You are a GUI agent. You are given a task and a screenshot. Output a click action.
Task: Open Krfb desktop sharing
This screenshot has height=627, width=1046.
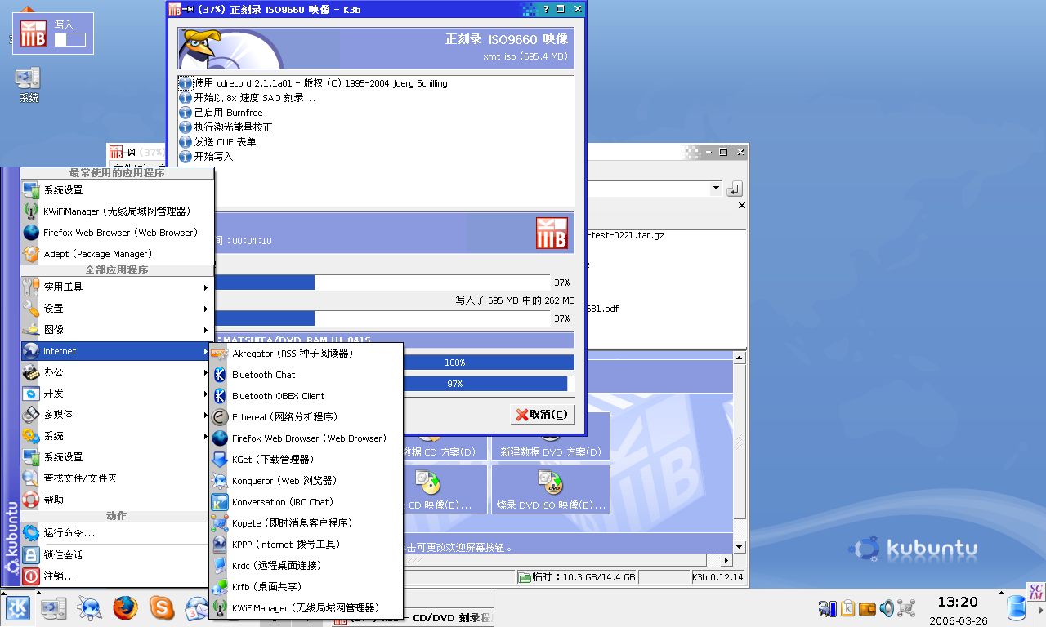point(306,586)
